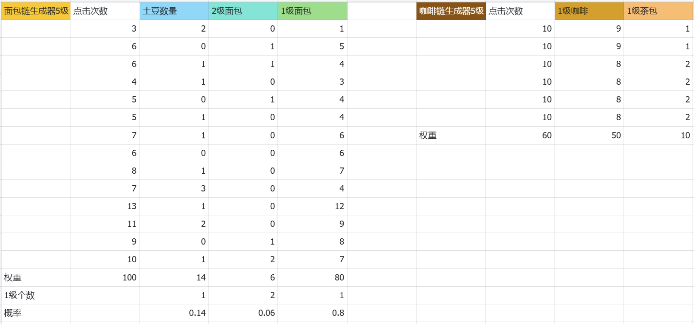Click 点击次数 header next to 咖啡链生成器5级
The width and height of the screenshot is (694, 324).
[x=520, y=11]
